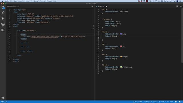Click the Port 5500 Live Server status
Image resolution: width=183 pixels, height=103 pixels.
click(x=137, y=102)
